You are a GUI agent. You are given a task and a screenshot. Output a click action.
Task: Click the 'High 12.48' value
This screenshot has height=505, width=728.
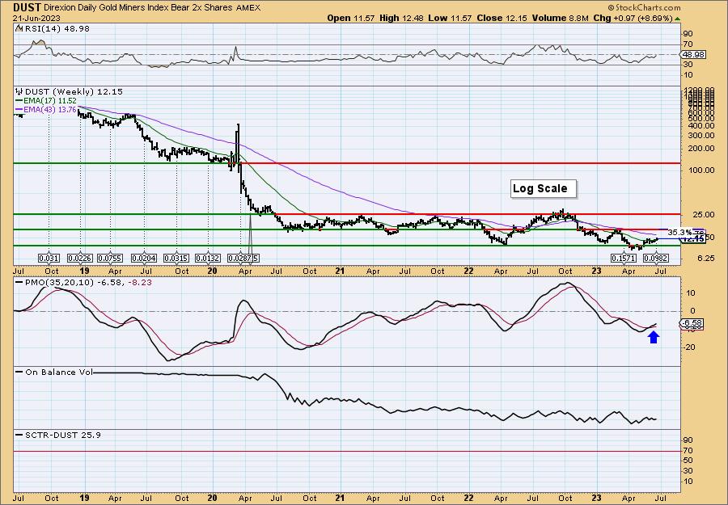coord(400,18)
